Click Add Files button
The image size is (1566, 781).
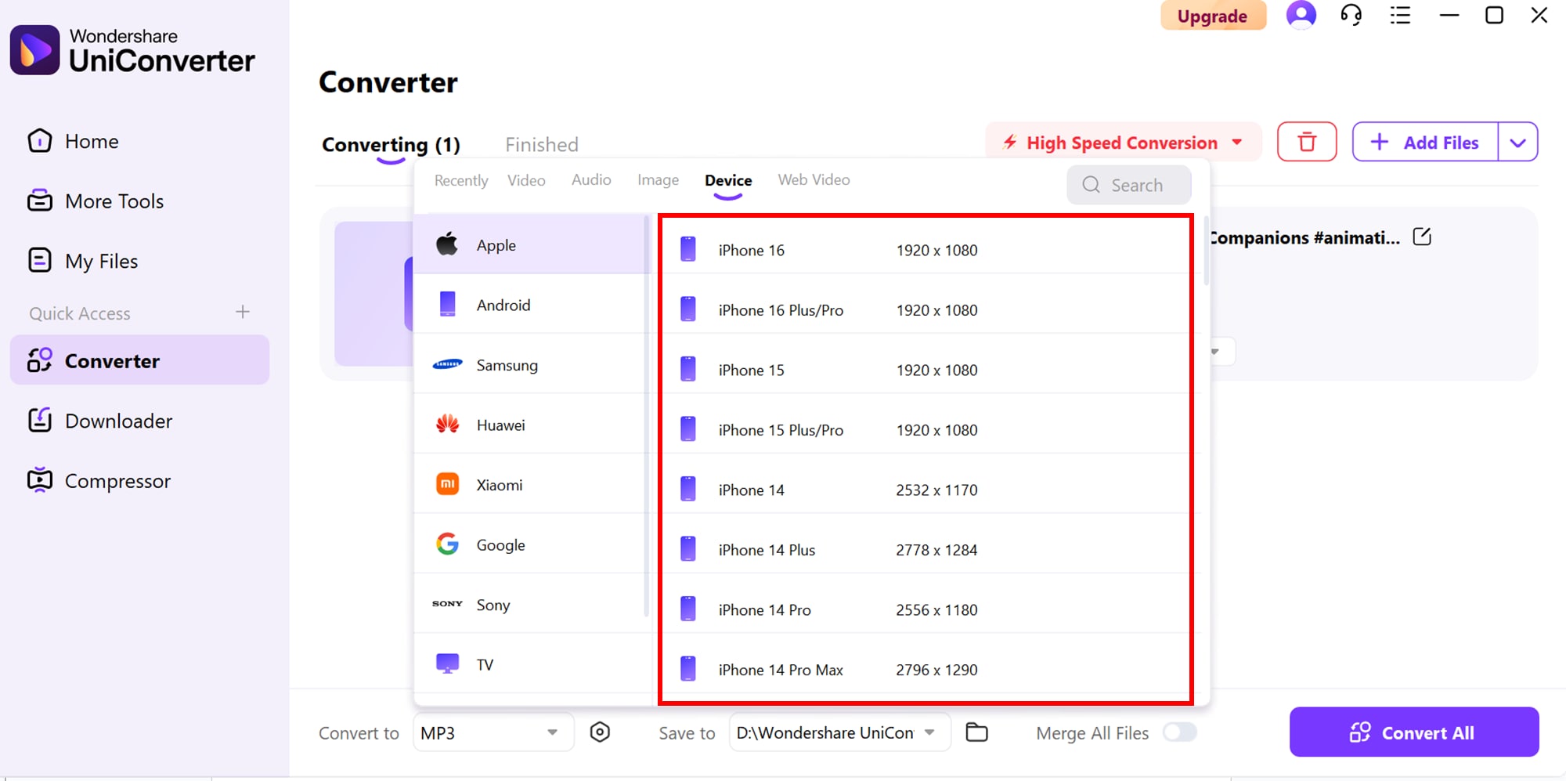[x=1425, y=142]
